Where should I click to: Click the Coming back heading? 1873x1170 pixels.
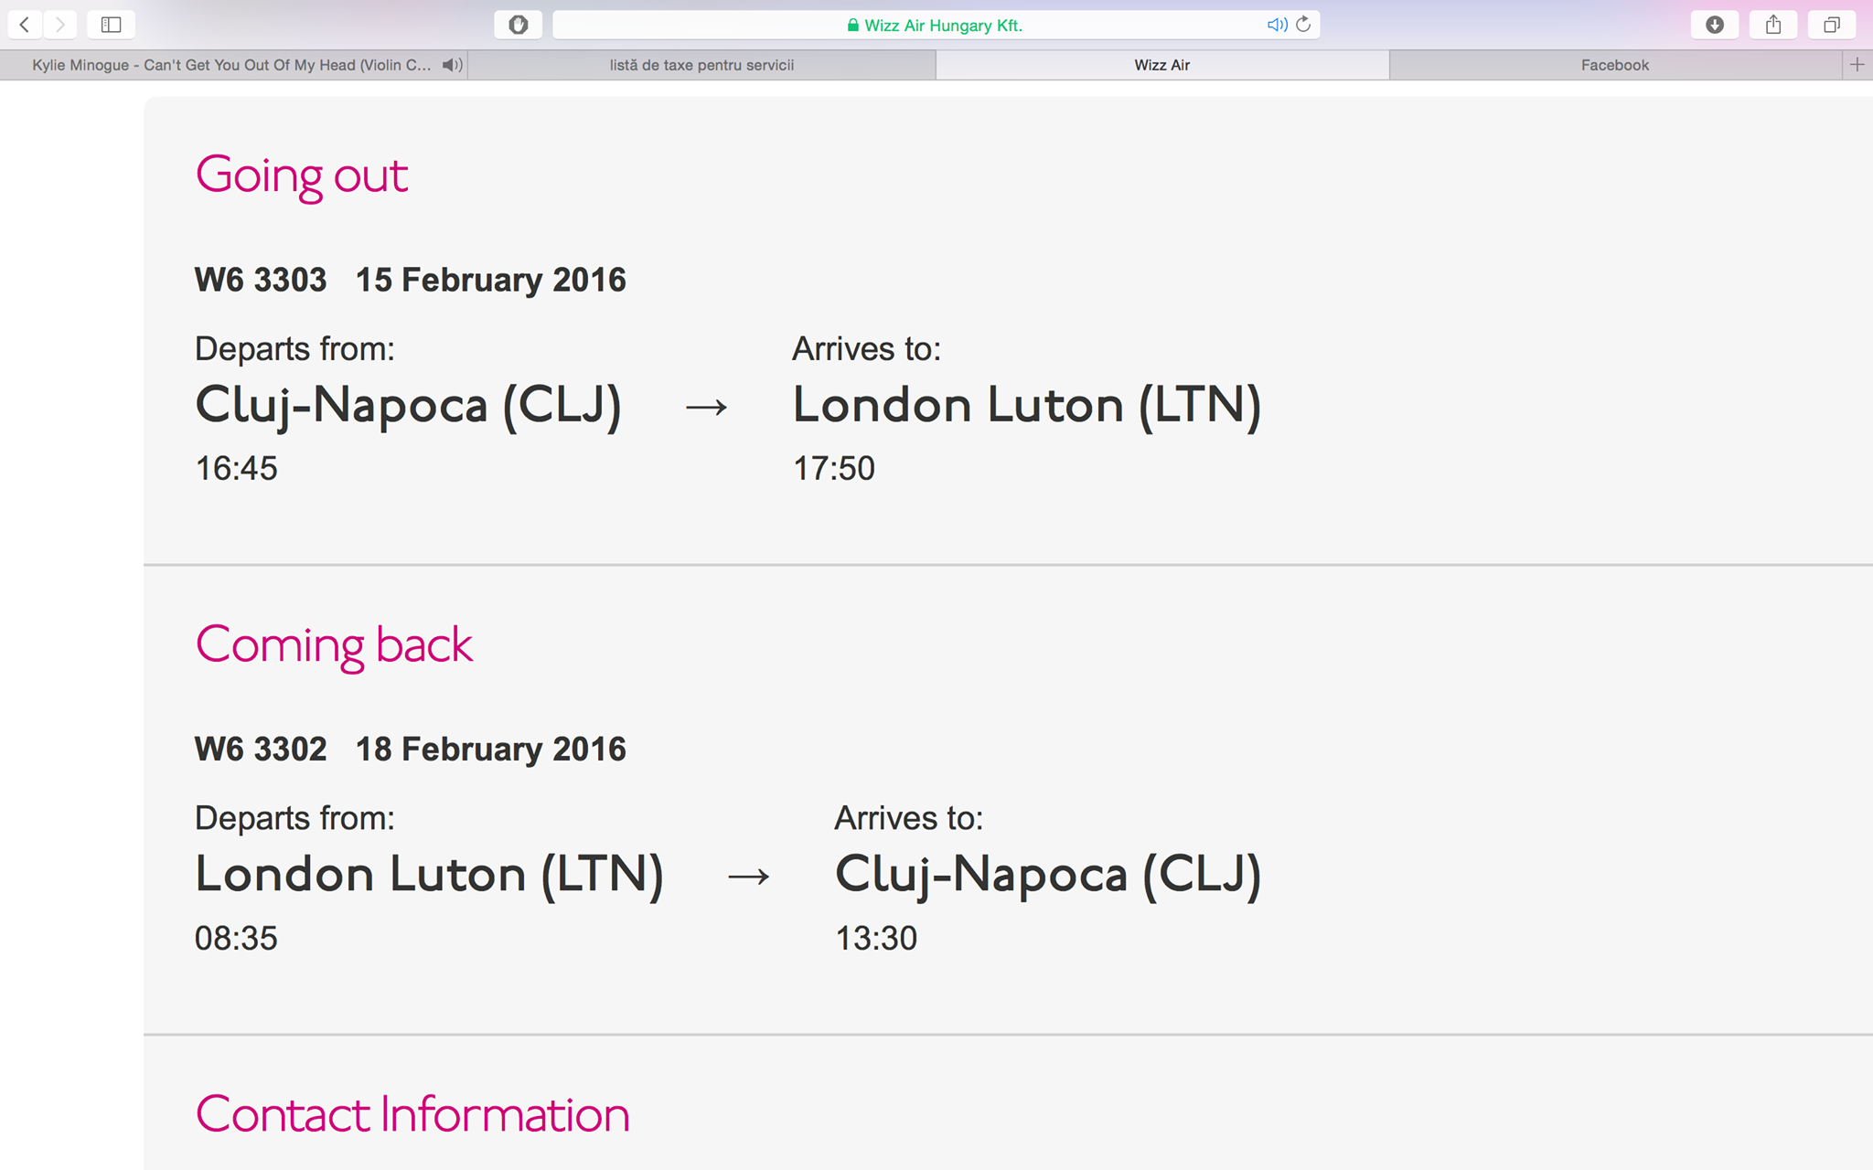[334, 646]
